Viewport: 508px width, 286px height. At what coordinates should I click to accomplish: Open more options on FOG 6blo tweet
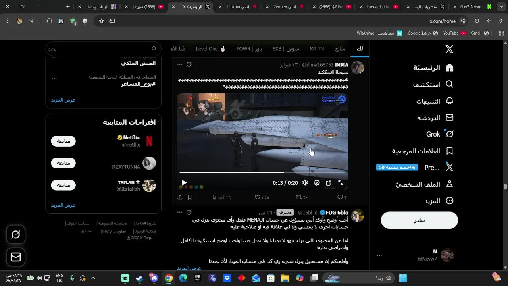[180, 212]
